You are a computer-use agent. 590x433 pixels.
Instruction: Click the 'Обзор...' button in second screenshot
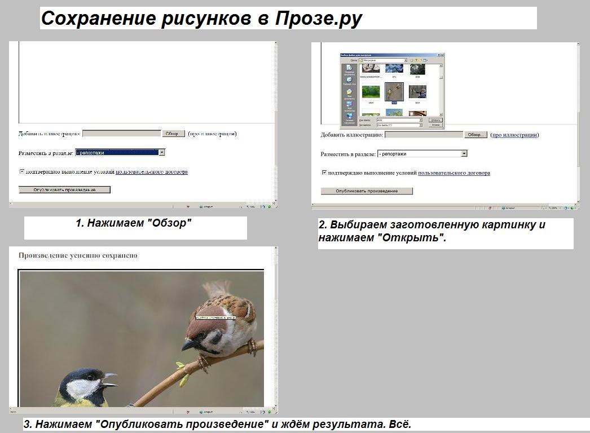click(475, 135)
